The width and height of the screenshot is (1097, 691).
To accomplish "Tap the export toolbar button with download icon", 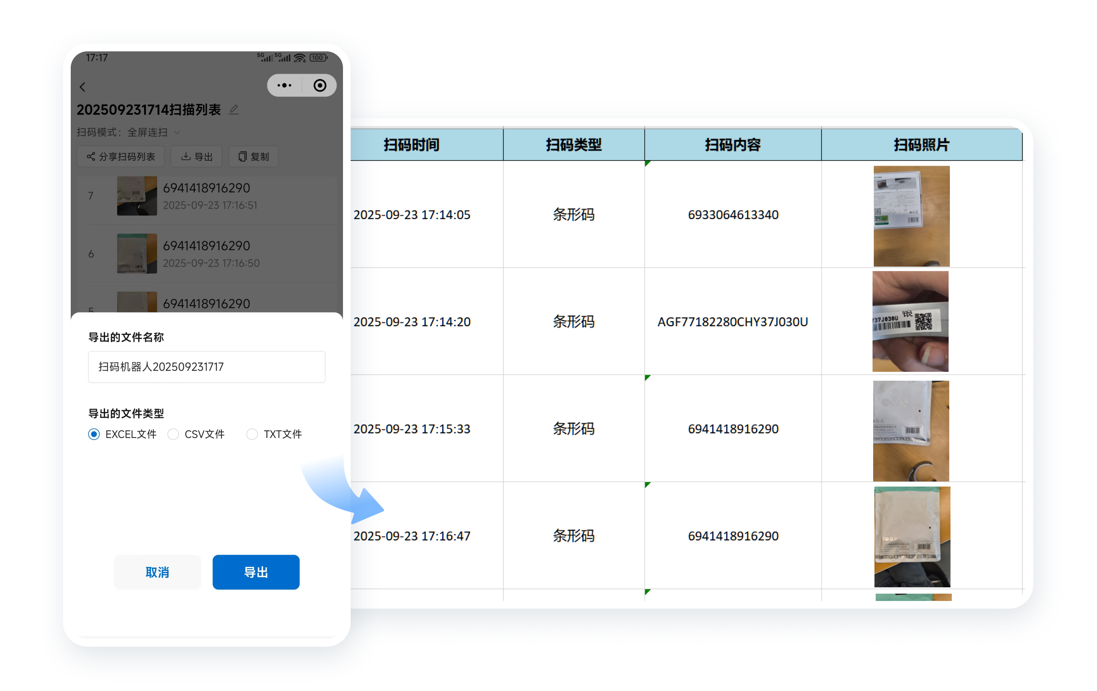I will [x=197, y=157].
